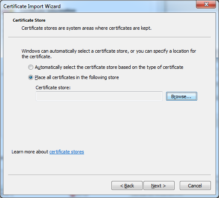Click the words "the certificate." in the paragraph
Image resolution: width=219 pixels, height=198 pixels.
(37, 57)
